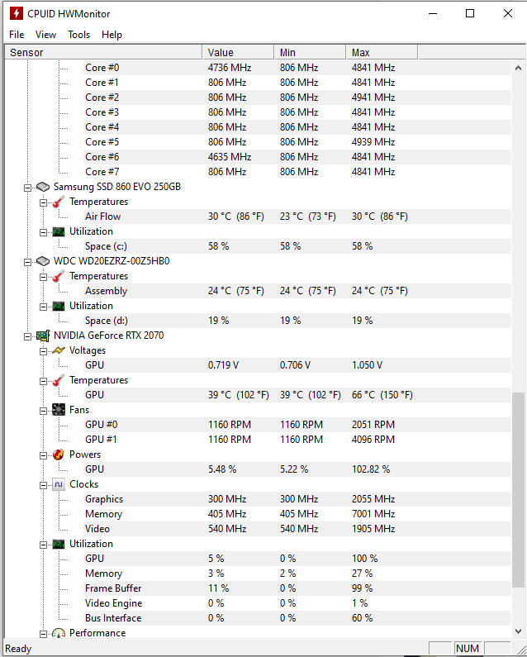Click the Clocks waveform icon
This screenshot has width=527, height=657.
(59, 484)
